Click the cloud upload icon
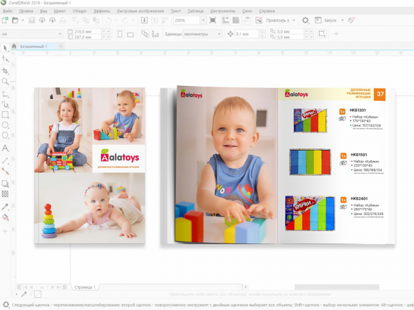Viewport: 414px width, 310px height. pos(52,20)
